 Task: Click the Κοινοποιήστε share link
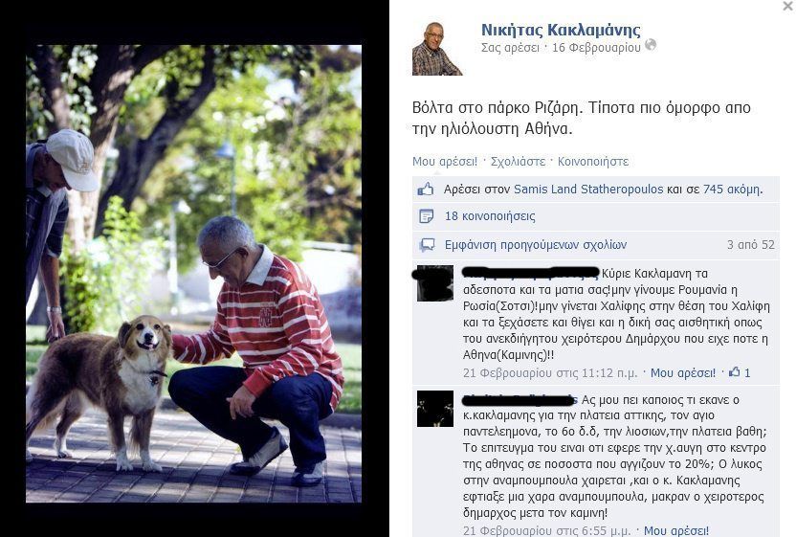593,162
